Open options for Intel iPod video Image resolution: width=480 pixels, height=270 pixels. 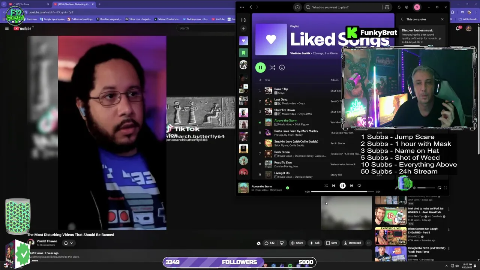coord(449,209)
